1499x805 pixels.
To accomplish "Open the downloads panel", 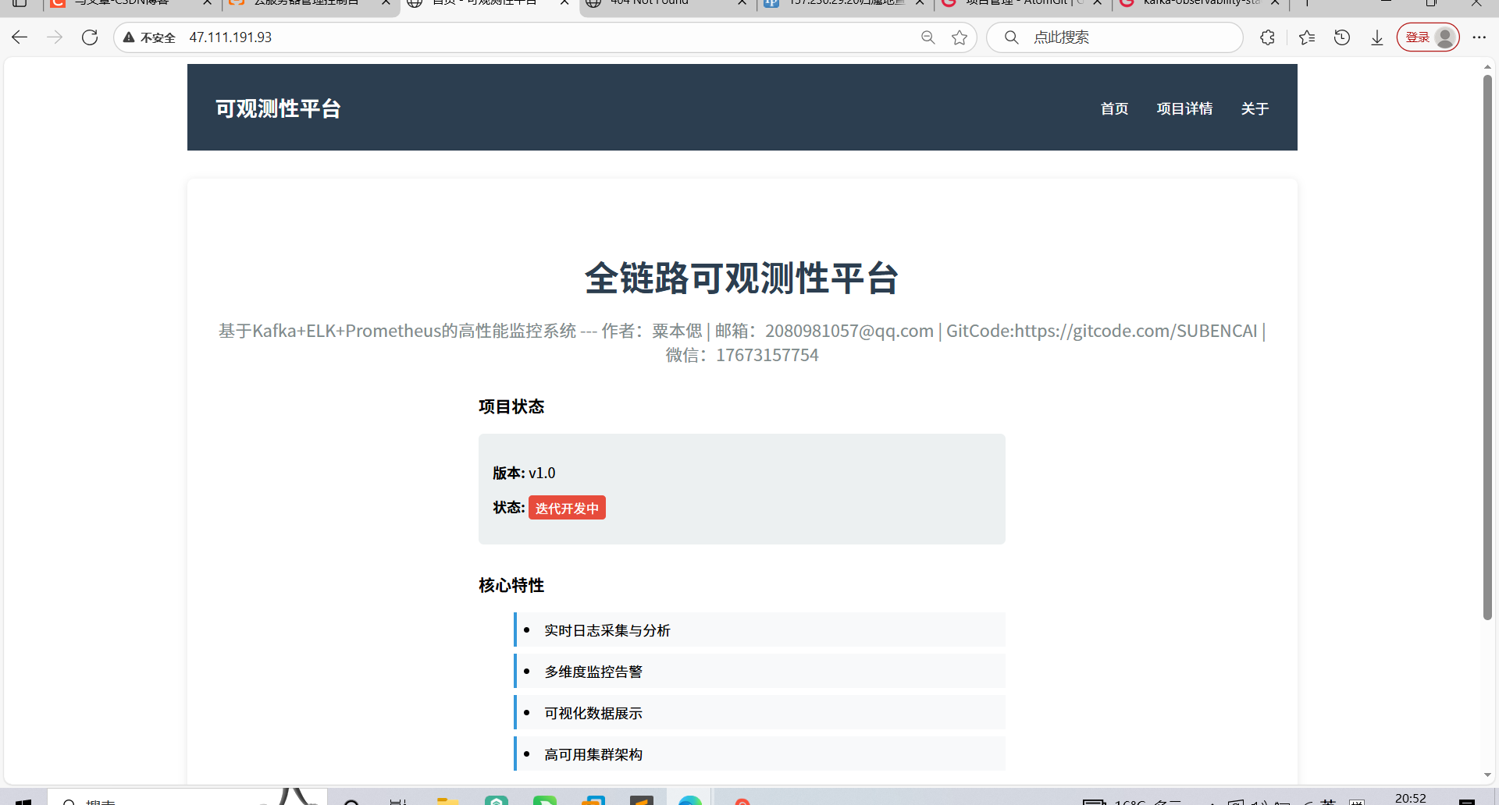I will (1376, 37).
